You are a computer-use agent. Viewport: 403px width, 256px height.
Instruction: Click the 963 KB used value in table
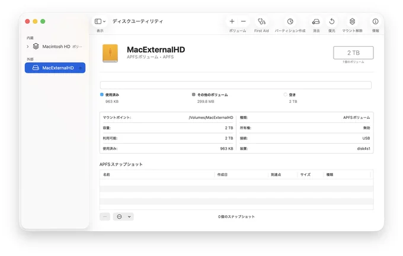226,148
